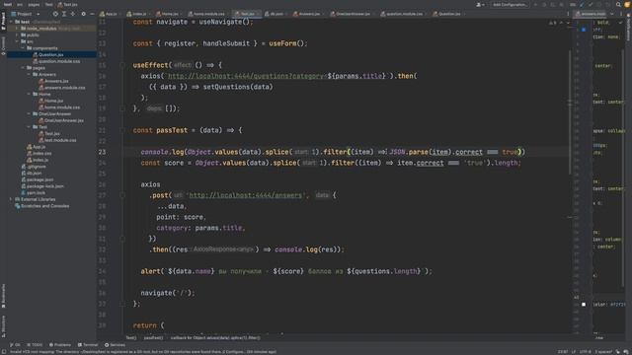Screen dimensions: 632x355
Task: Open Project panel settings gear
Action: tap(83, 14)
